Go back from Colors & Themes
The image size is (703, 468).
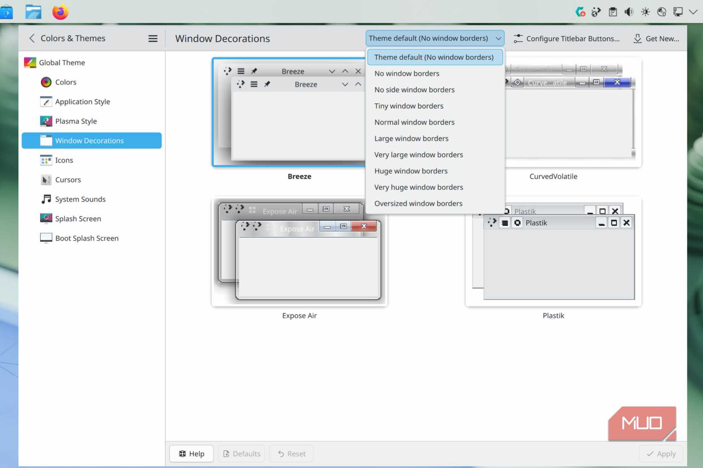[x=32, y=38]
